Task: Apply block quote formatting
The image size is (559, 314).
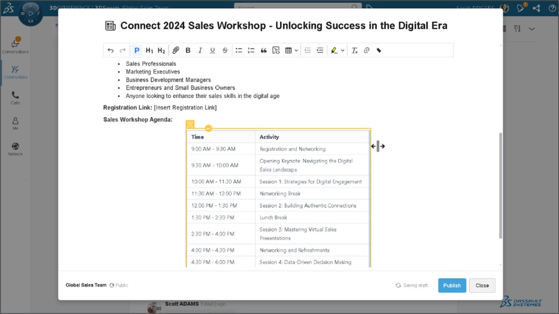Action: pos(264,51)
